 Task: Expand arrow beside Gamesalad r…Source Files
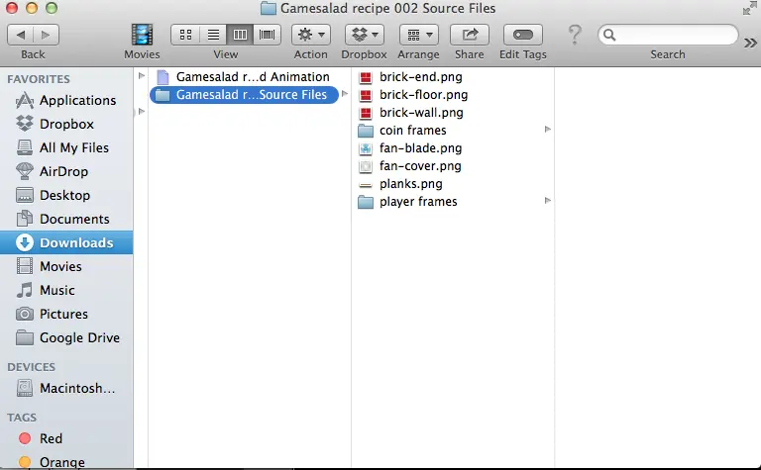(x=345, y=94)
